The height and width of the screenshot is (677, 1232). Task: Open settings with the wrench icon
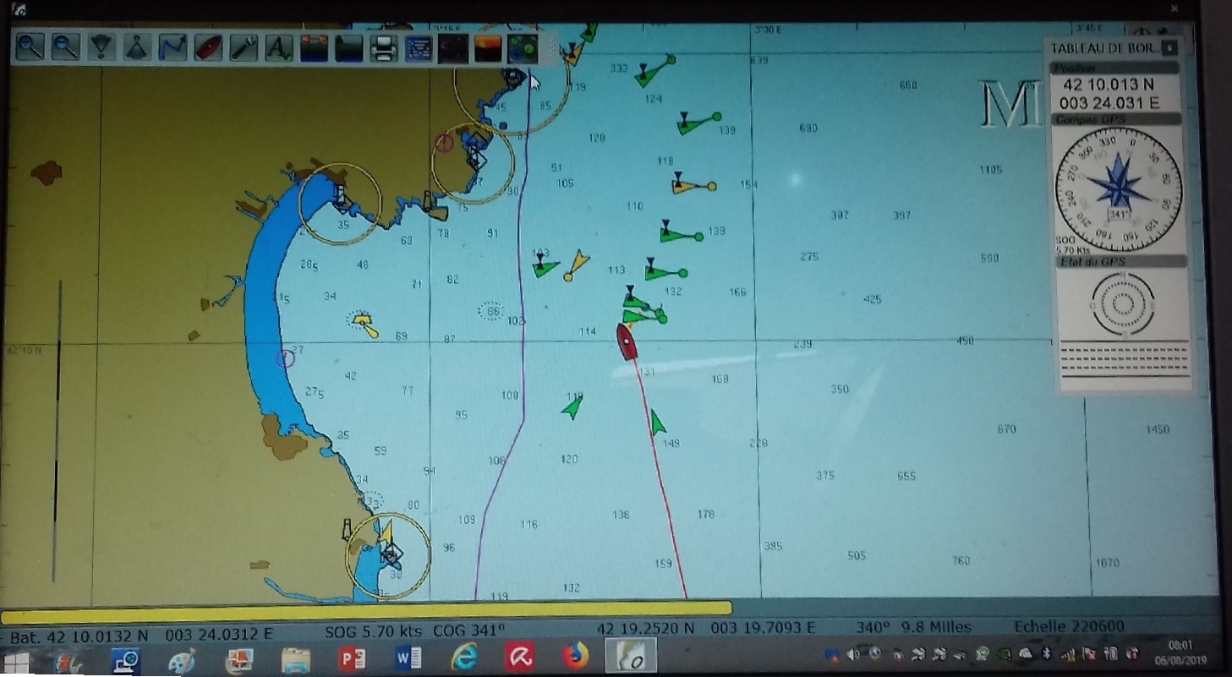click(x=244, y=47)
